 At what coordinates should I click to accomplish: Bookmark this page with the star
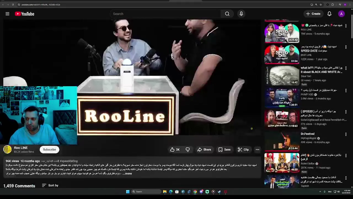tap(320, 4)
